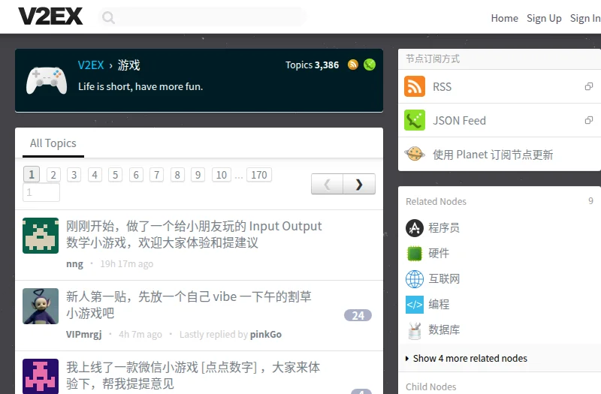Go to page 10

[222, 175]
